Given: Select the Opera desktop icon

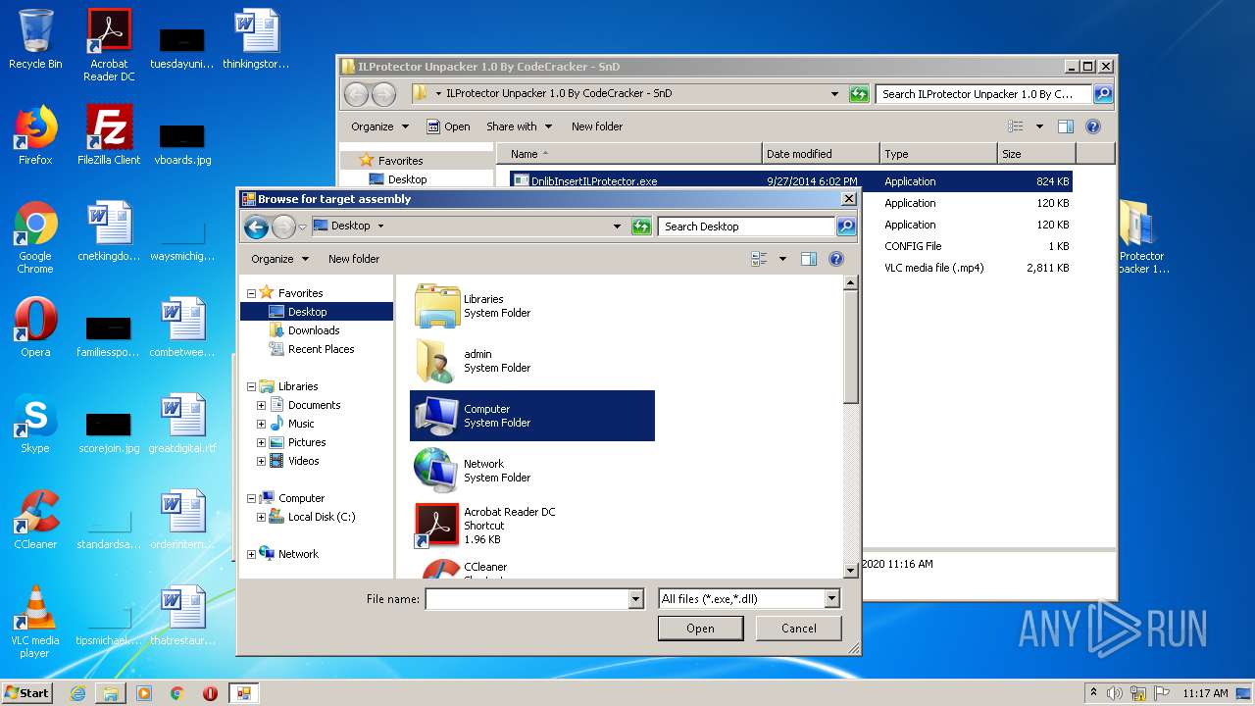Looking at the screenshot, I should pos(35,328).
